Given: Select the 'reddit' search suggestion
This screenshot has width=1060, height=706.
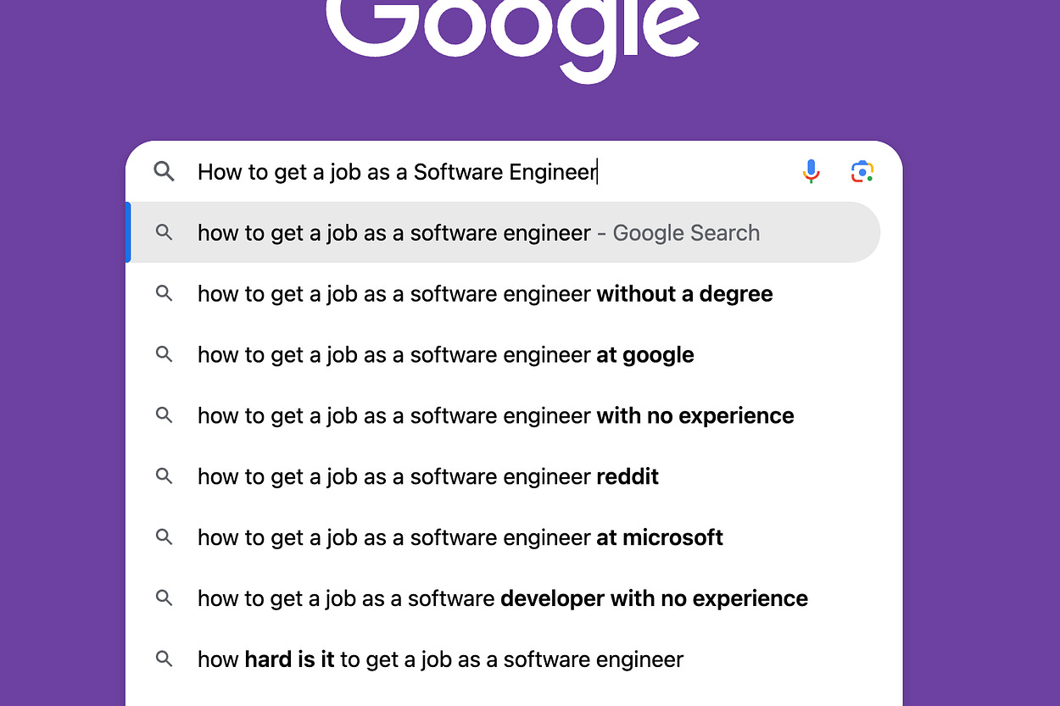Looking at the screenshot, I should (427, 476).
